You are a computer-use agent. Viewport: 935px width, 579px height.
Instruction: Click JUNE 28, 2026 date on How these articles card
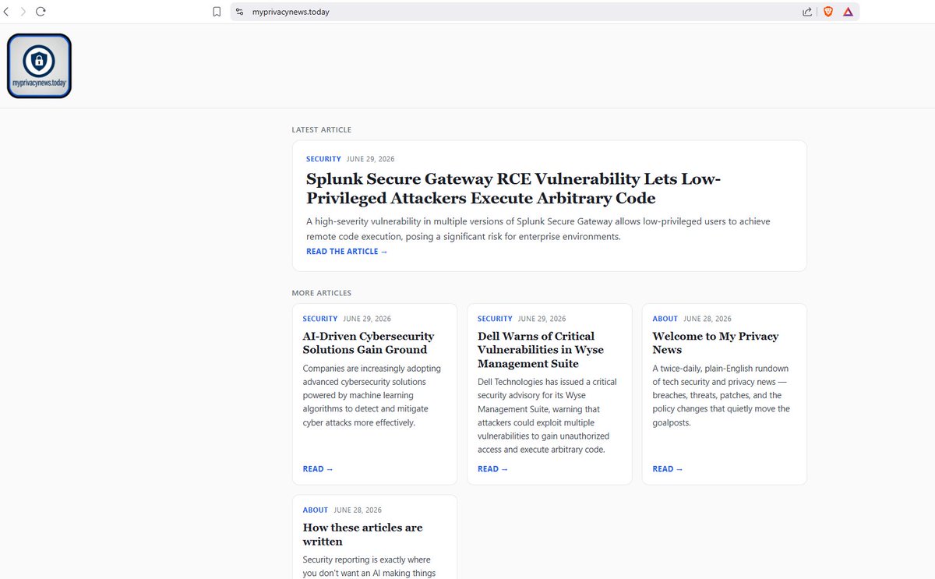(x=358, y=510)
